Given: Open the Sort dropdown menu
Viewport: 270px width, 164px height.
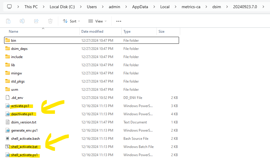Looking at the screenshot, I should tap(71, 21).
